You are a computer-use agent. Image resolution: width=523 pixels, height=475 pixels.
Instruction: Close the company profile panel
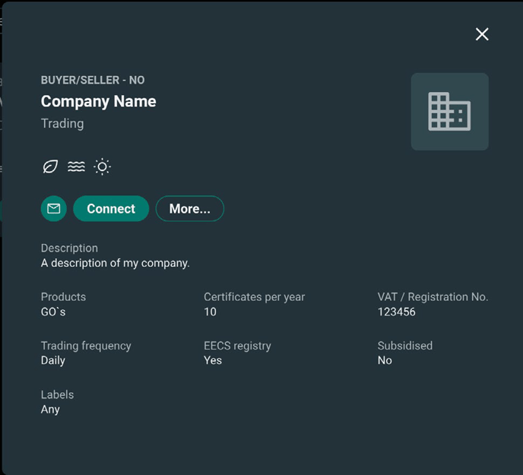(482, 34)
